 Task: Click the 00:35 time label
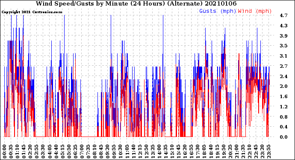(11, 151)
